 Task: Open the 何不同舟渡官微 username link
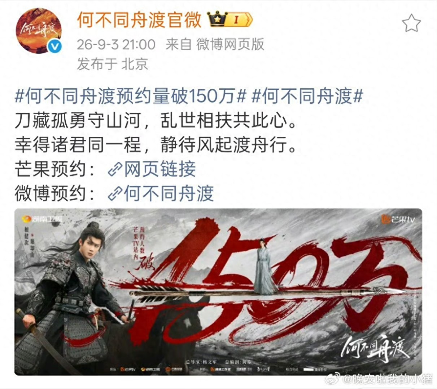tap(139, 20)
